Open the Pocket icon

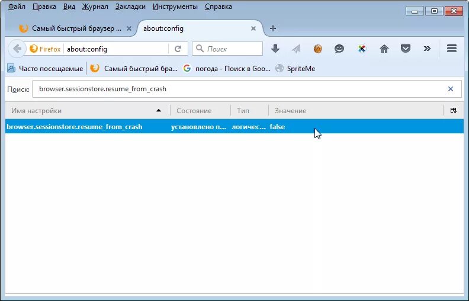pos(405,49)
